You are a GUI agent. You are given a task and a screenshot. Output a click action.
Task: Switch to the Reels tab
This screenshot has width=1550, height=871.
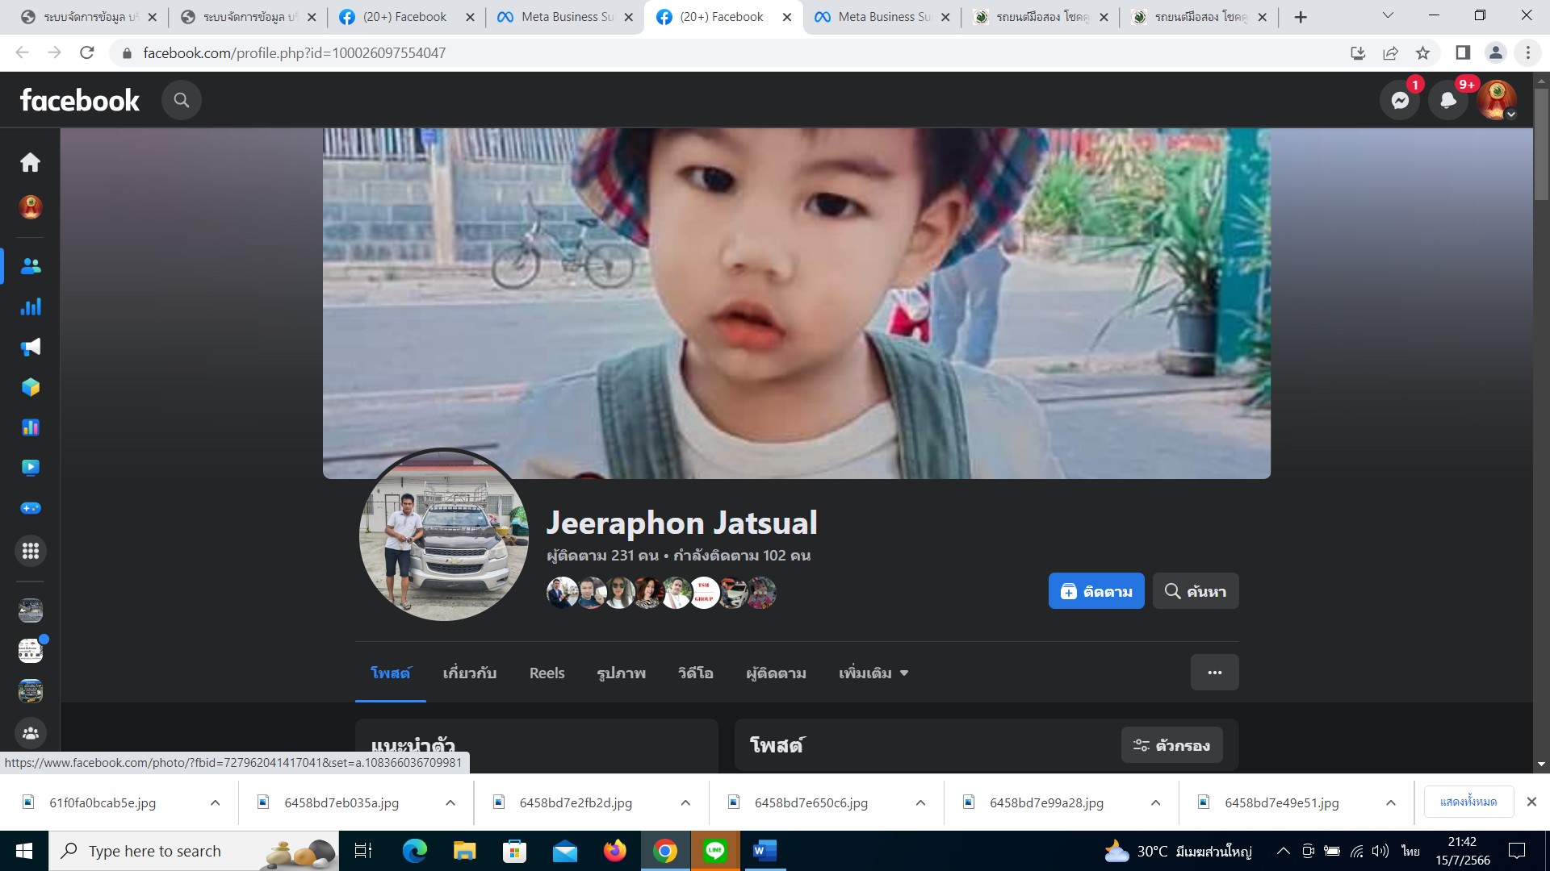click(547, 673)
